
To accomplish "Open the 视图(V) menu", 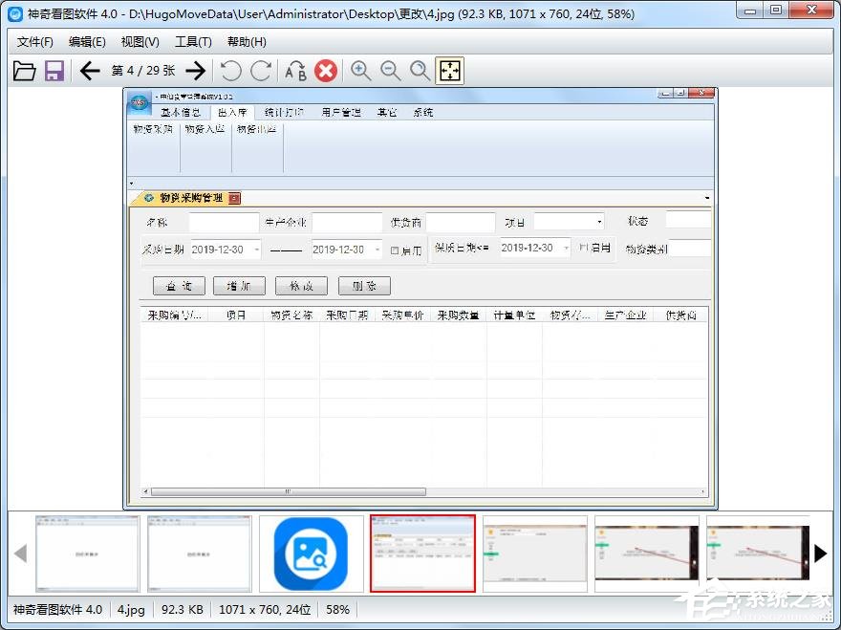I will [140, 42].
